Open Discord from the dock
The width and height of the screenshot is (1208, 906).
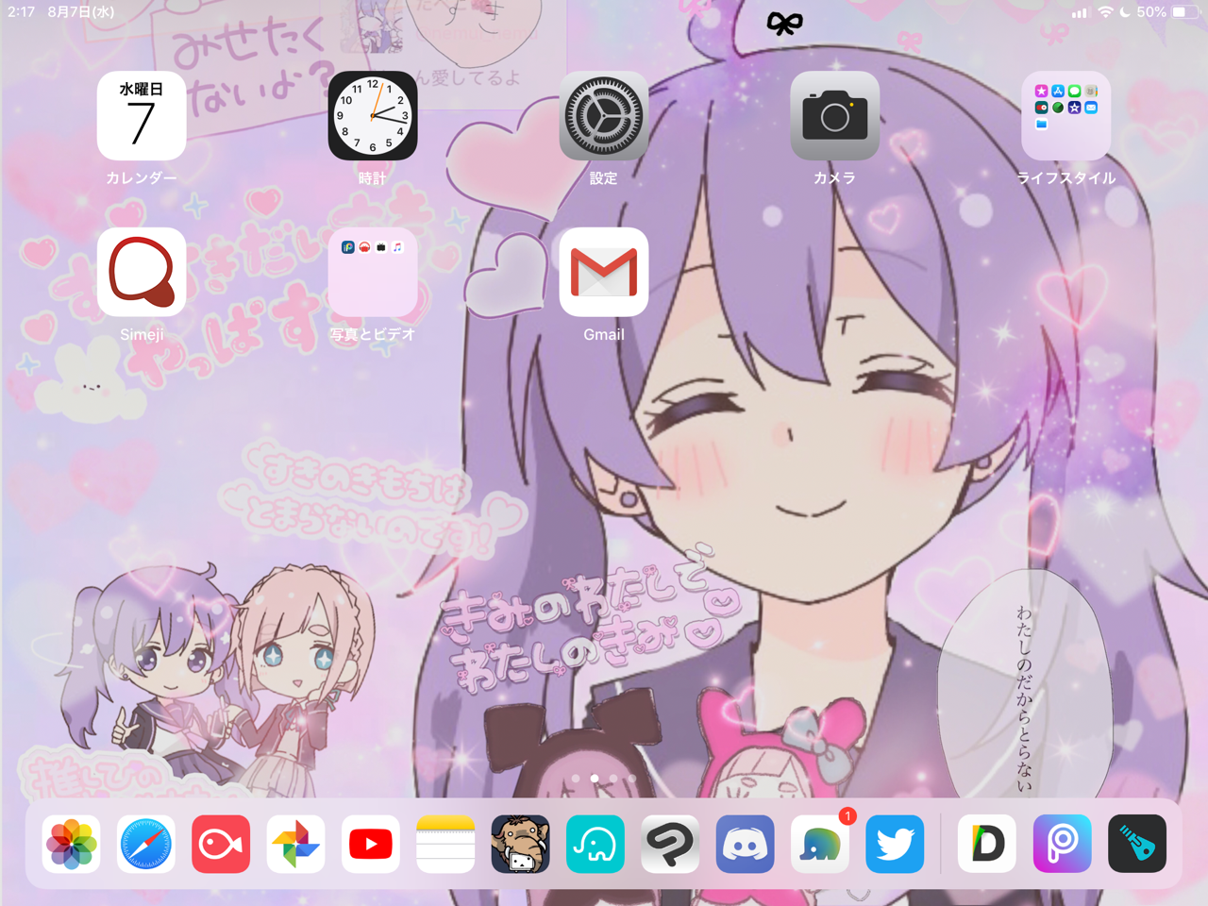click(745, 844)
